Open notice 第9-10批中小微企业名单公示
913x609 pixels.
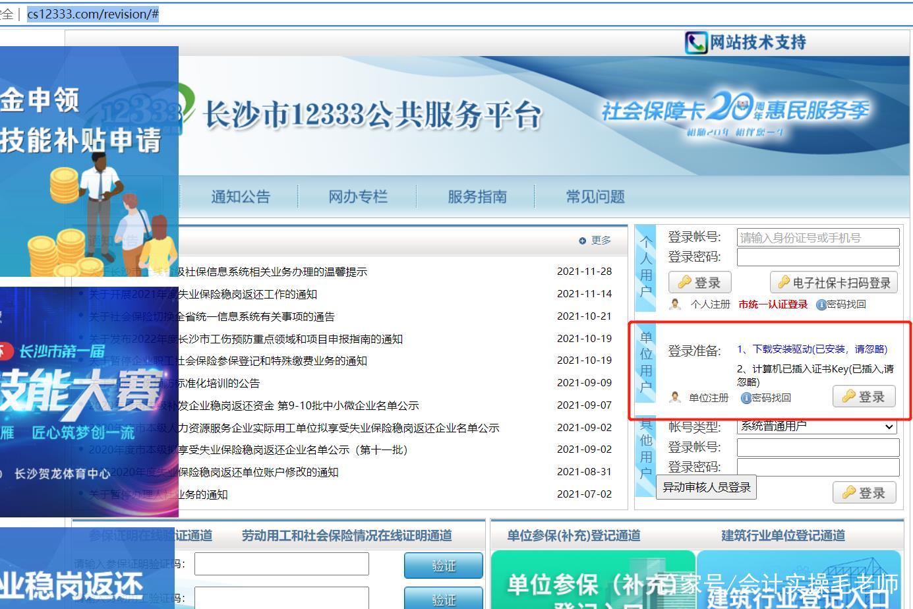[x=254, y=405]
